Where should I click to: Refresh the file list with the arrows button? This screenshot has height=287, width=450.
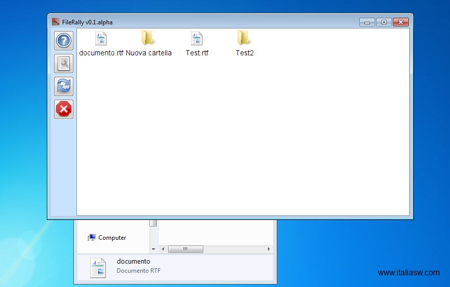coord(64,86)
